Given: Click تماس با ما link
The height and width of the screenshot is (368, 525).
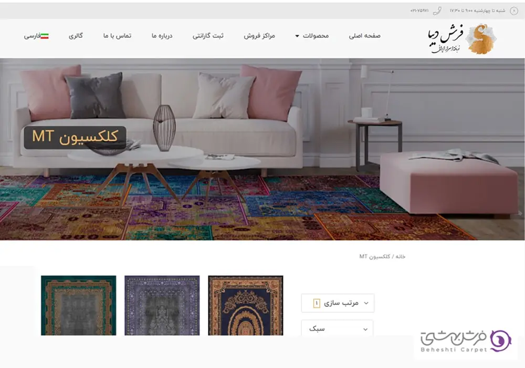Looking at the screenshot, I should [117, 36].
